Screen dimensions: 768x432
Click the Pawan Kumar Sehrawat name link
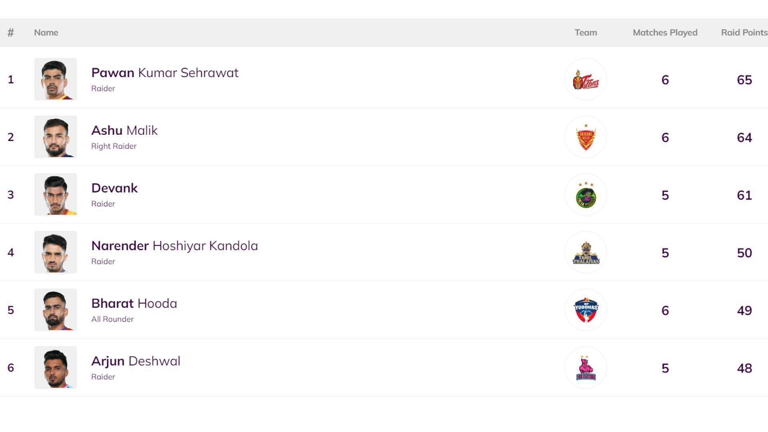(x=165, y=73)
